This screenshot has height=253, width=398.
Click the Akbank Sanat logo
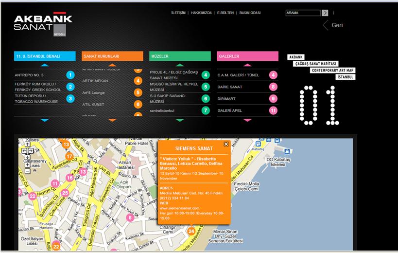click(43, 24)
